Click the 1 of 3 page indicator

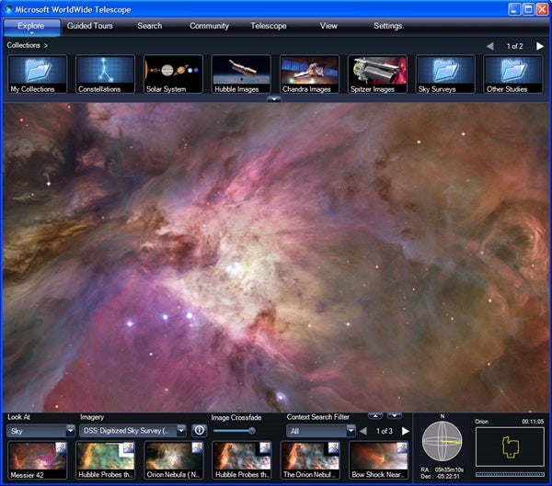384,431
